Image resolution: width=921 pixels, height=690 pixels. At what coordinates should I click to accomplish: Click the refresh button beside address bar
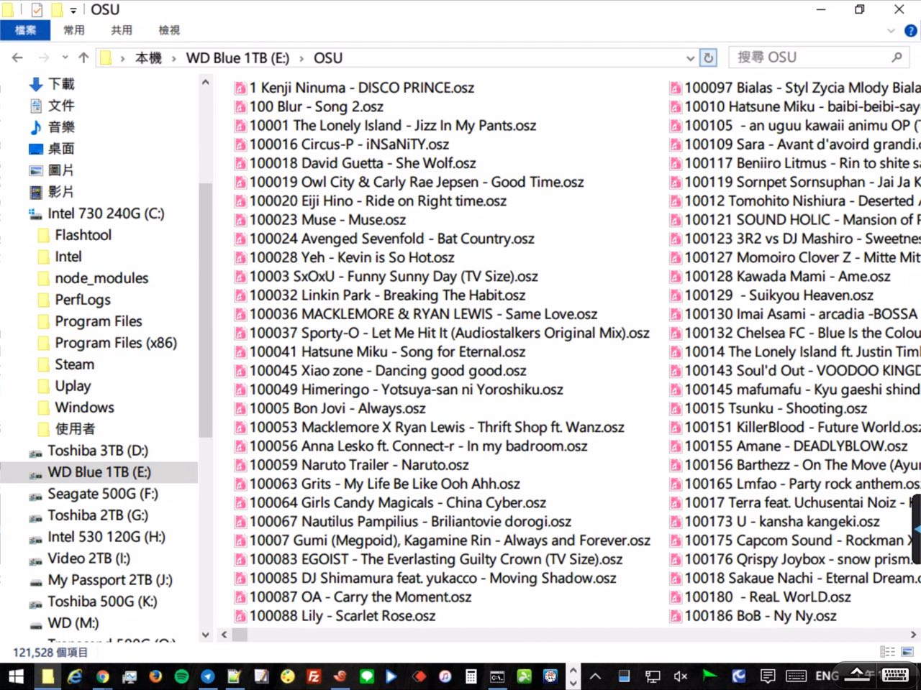(x=709, y=57)
